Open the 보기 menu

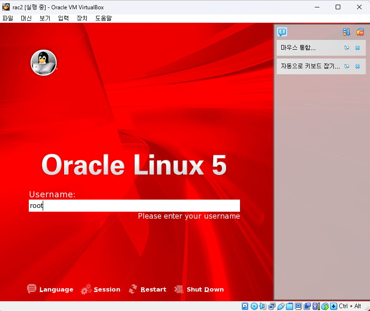[45, 18]
